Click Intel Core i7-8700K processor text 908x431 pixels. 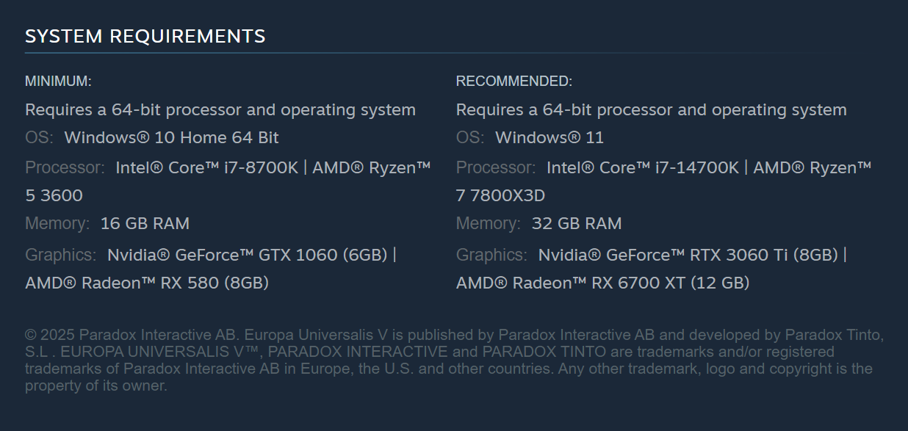pos(207,167)
